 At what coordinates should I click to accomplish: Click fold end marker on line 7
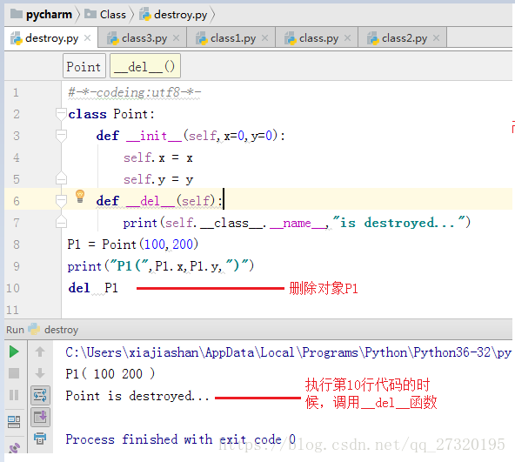(x=61, y=222)
